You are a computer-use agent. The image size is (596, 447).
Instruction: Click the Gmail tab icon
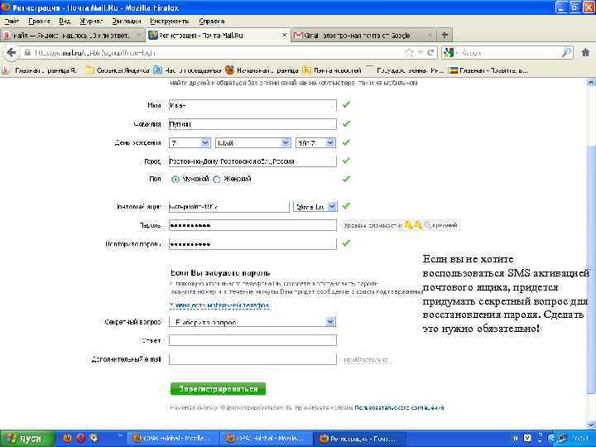298,36
